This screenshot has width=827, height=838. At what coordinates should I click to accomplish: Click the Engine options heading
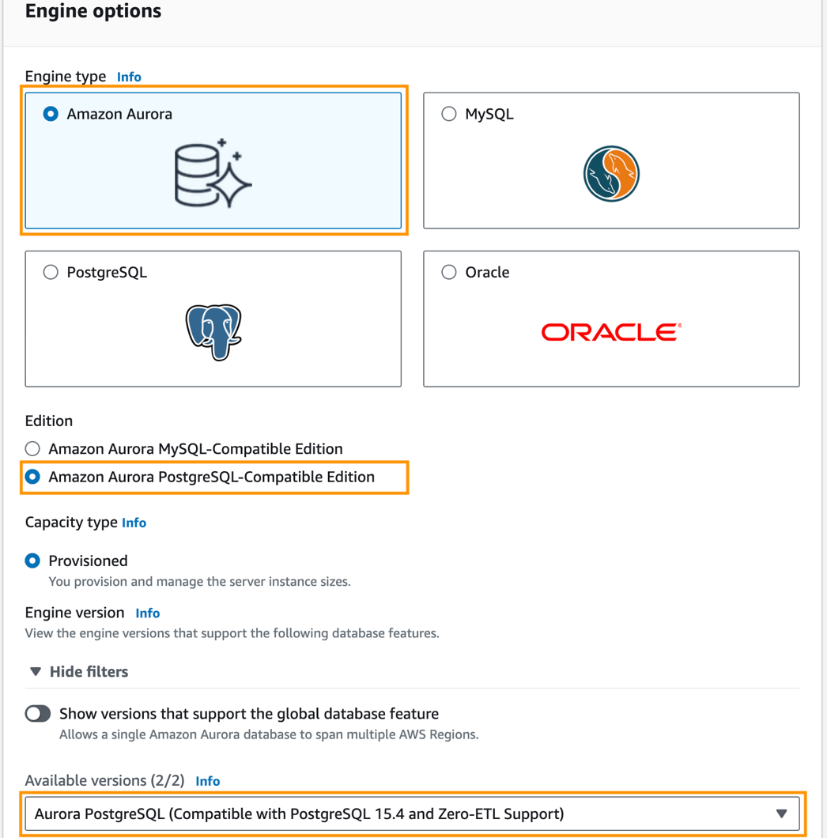tap(93, 11)
